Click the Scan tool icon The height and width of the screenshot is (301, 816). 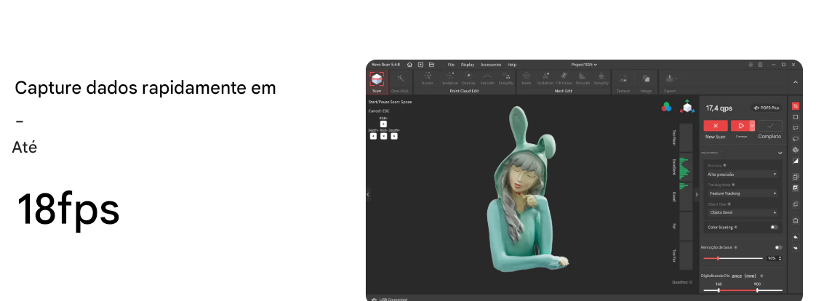coord(377,79)
